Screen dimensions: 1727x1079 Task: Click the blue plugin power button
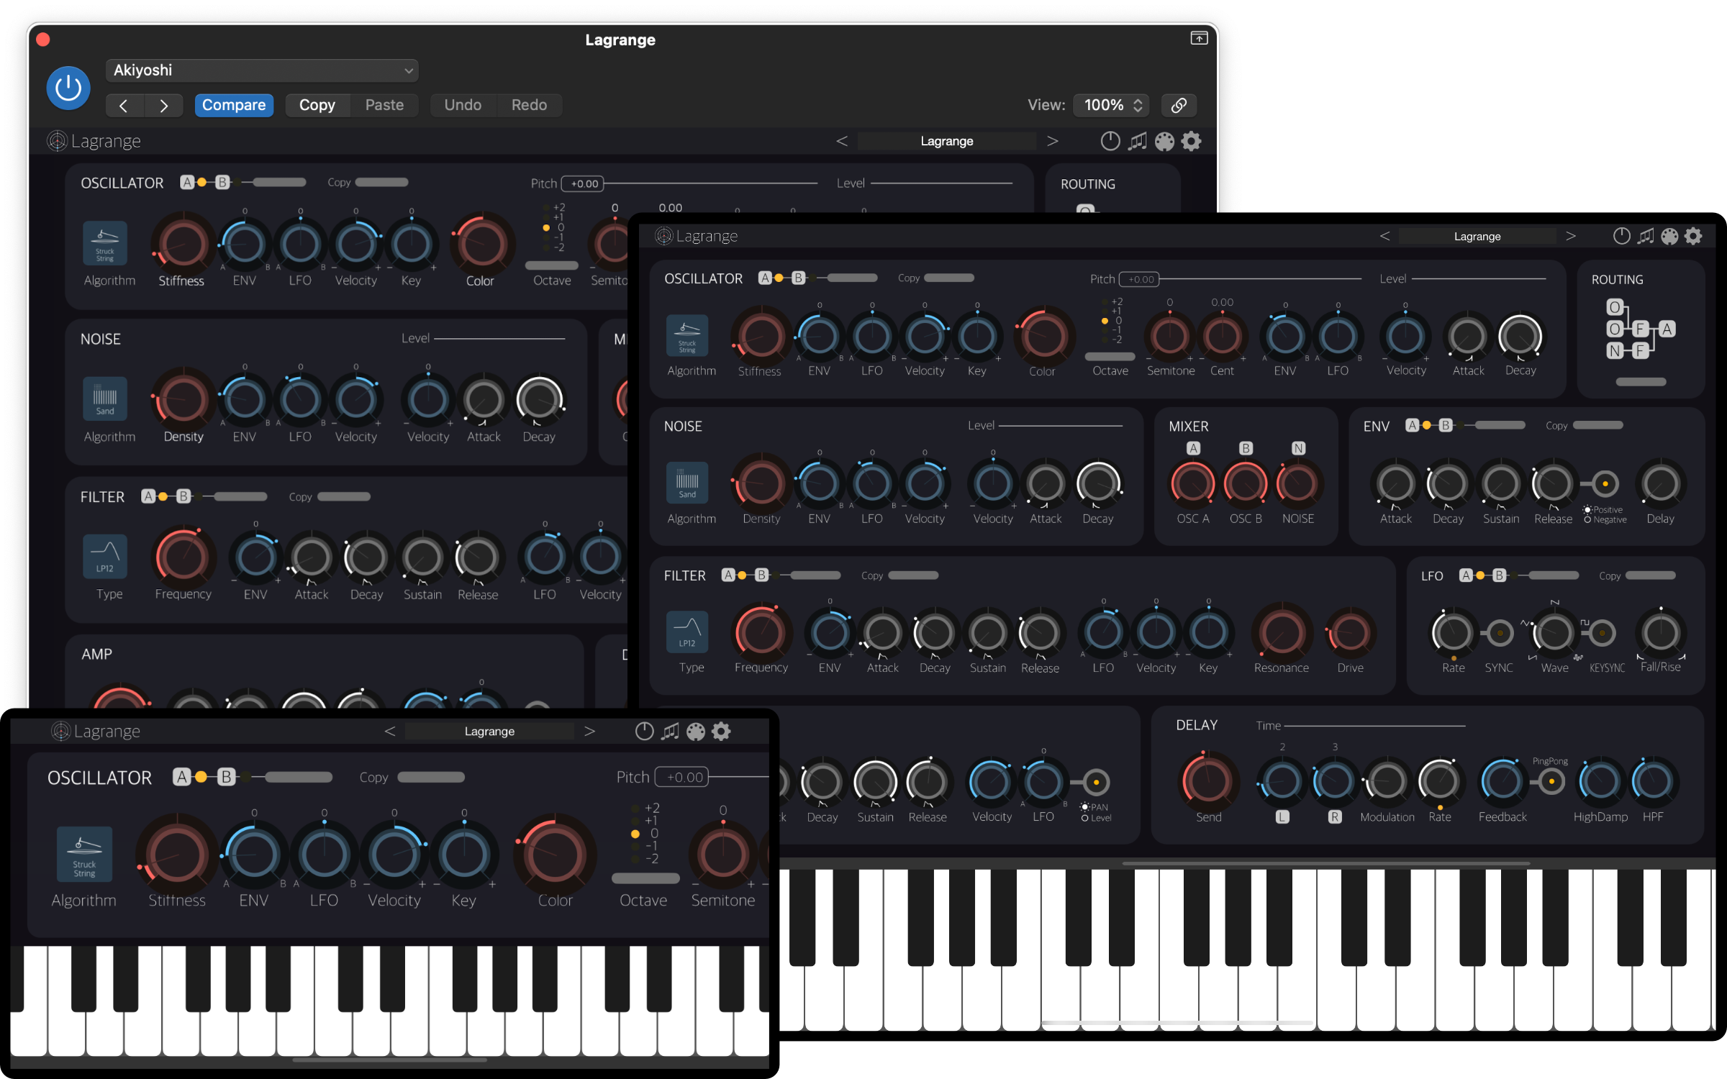(68, 88)
